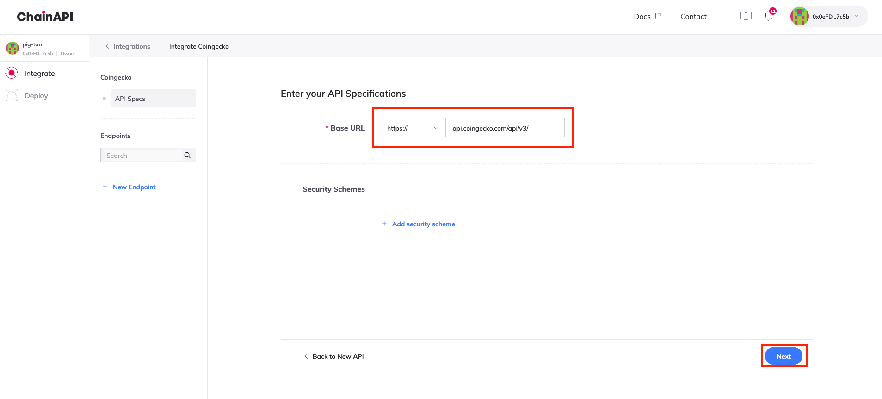This screenshot has width=882, height=399.
Task: Click the Integrate sidebar icon
Action: [x=12, y=73]
